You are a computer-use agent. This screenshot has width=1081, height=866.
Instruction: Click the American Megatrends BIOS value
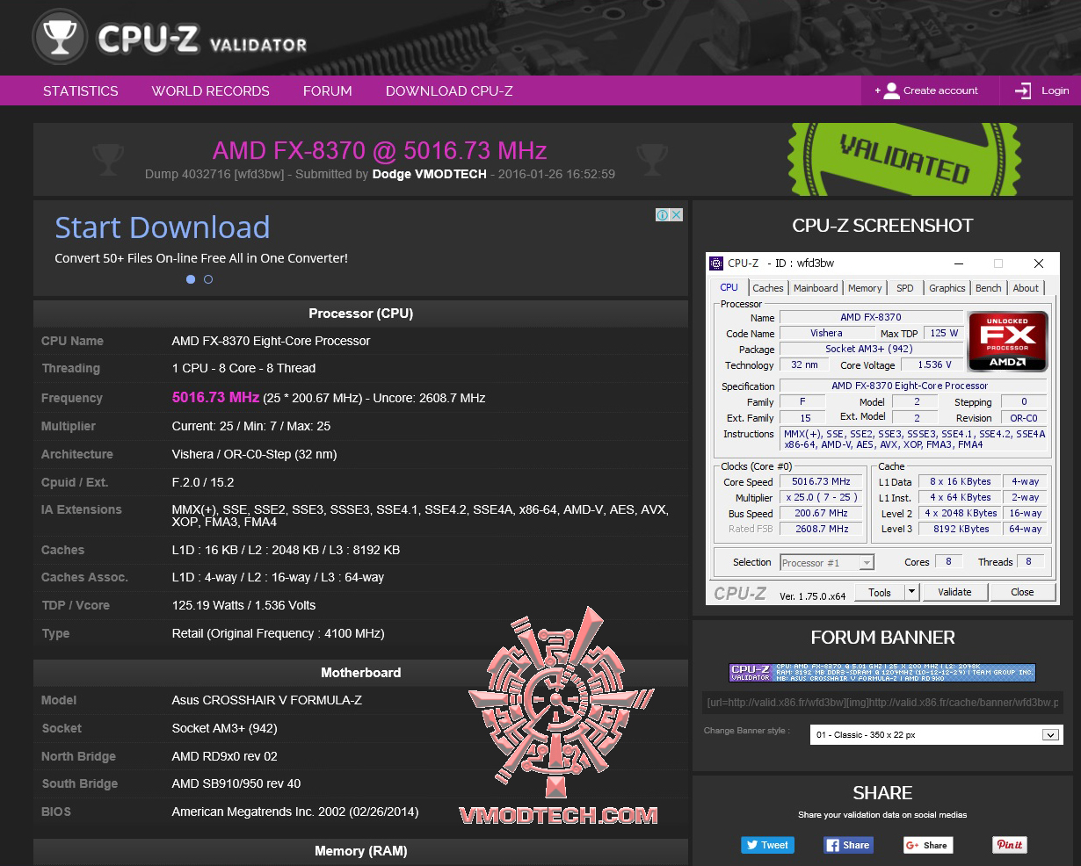295,812
